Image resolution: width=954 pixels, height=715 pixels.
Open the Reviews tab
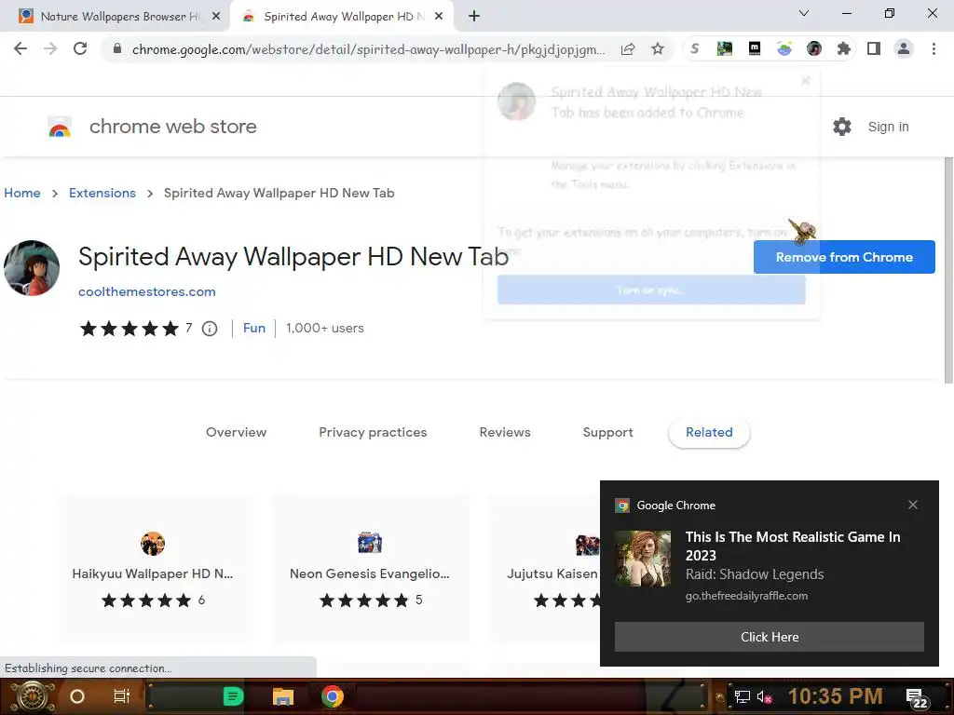pos(505,432)
